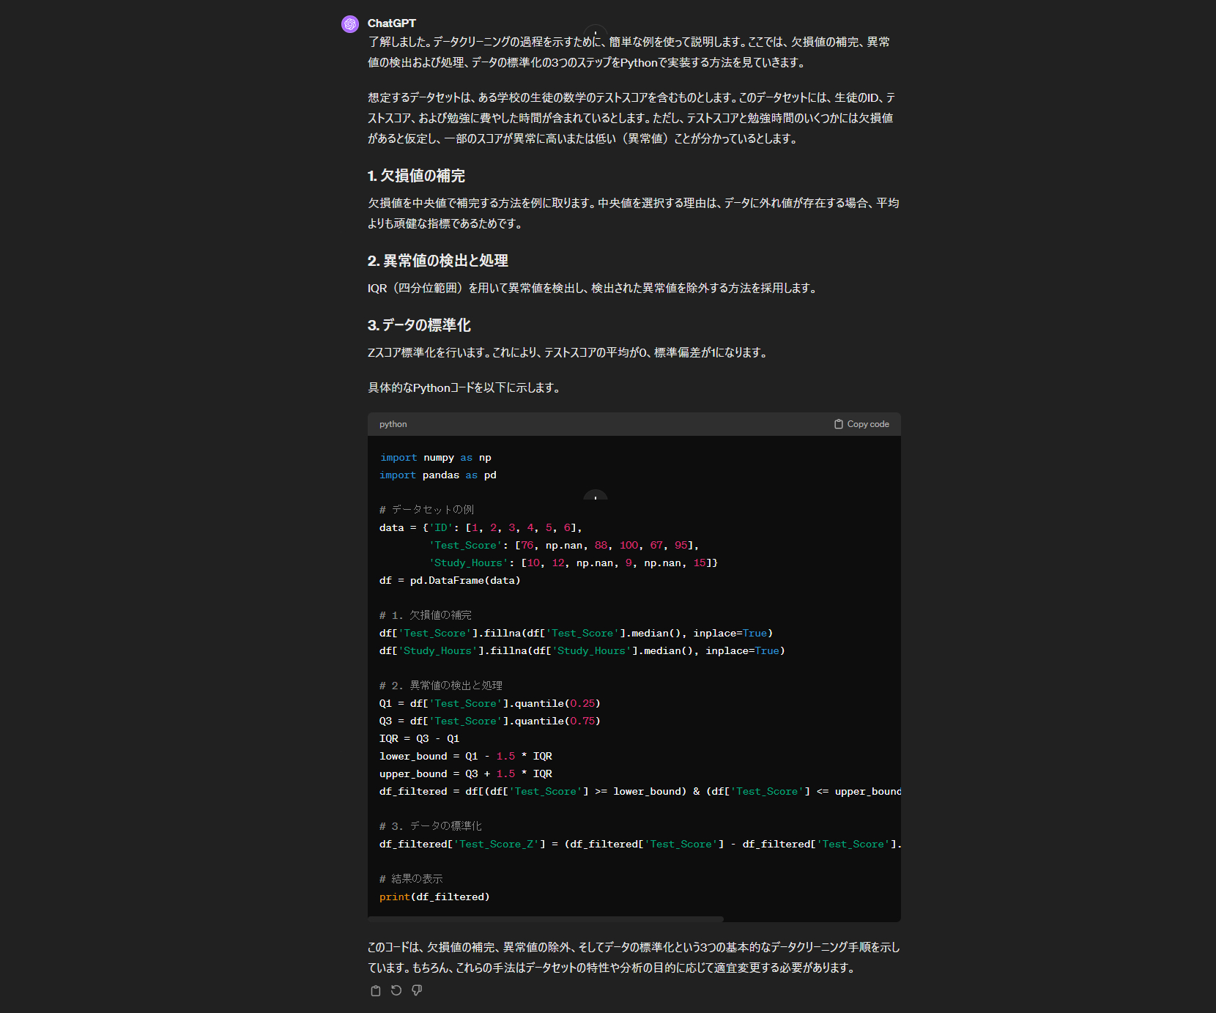Mark the response bad with the thumbs-down icon
Image resolution: width=1216 pixels, height=1013 pixels.
pyautogui.click(x=417, y=990)
